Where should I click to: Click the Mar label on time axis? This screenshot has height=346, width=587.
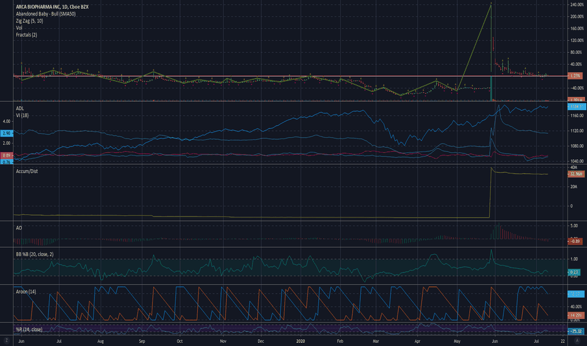click(376, 341)
